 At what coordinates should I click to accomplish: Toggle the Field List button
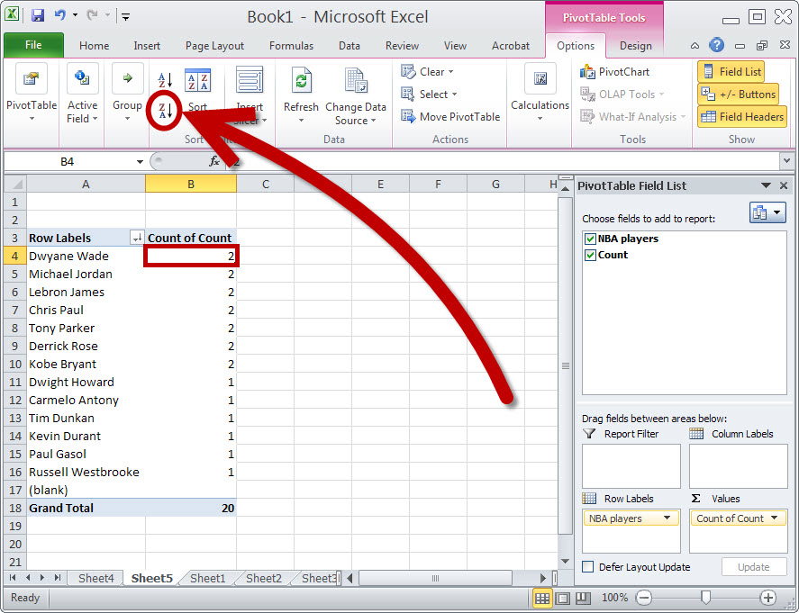coord(731,72)
